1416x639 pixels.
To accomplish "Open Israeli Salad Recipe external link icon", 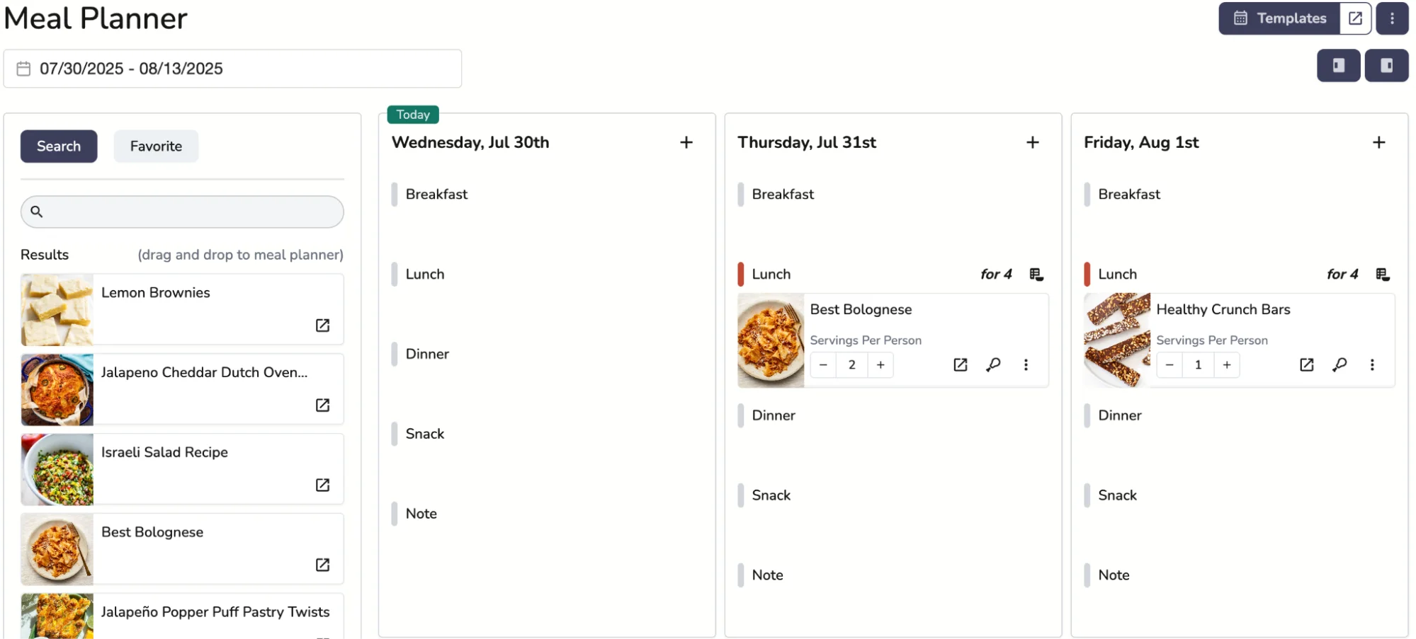I will click(322, 485).
